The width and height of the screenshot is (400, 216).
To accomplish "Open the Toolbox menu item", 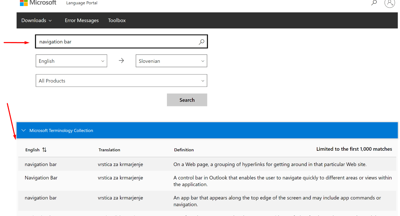I will [117, 20].
